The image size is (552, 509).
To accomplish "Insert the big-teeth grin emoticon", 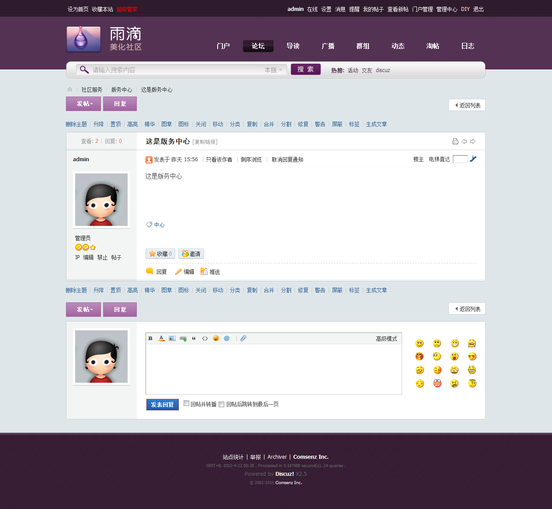I will (472, 370).
